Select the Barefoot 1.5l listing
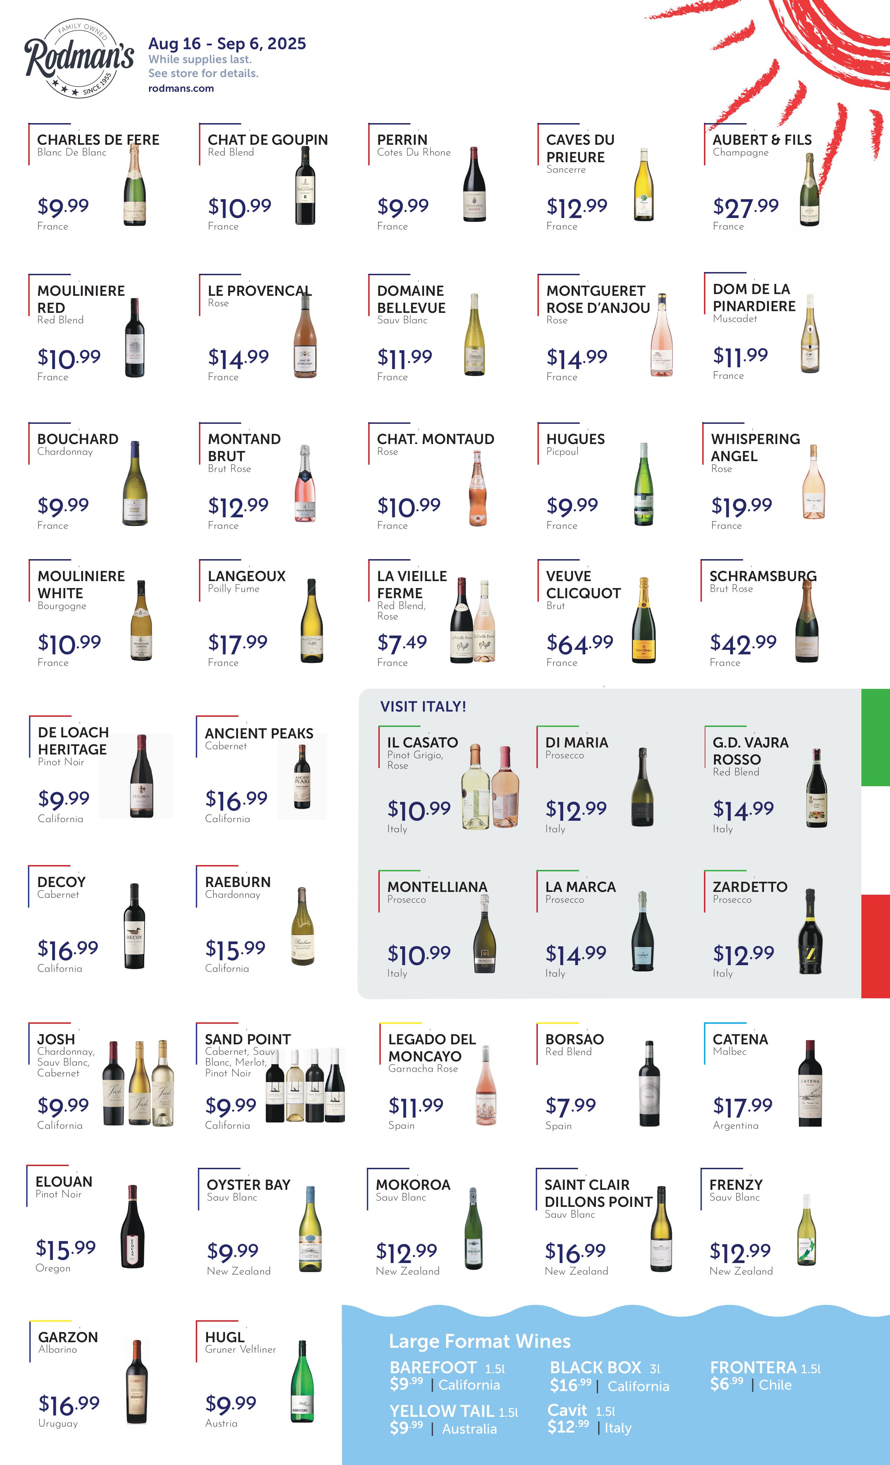 point(447,1376)
